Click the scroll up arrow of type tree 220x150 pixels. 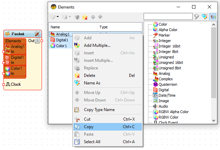pos(214,25)
